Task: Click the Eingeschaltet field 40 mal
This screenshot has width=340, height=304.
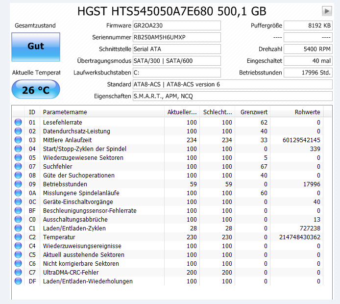Action: pyautogui.click(x=308, y=61)
